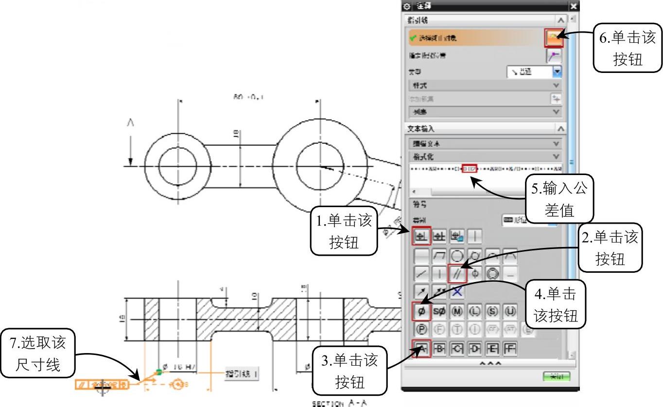Expand the 格式化 group
Image resolution: width=663 pixels, height=407 pixels.
485,157
